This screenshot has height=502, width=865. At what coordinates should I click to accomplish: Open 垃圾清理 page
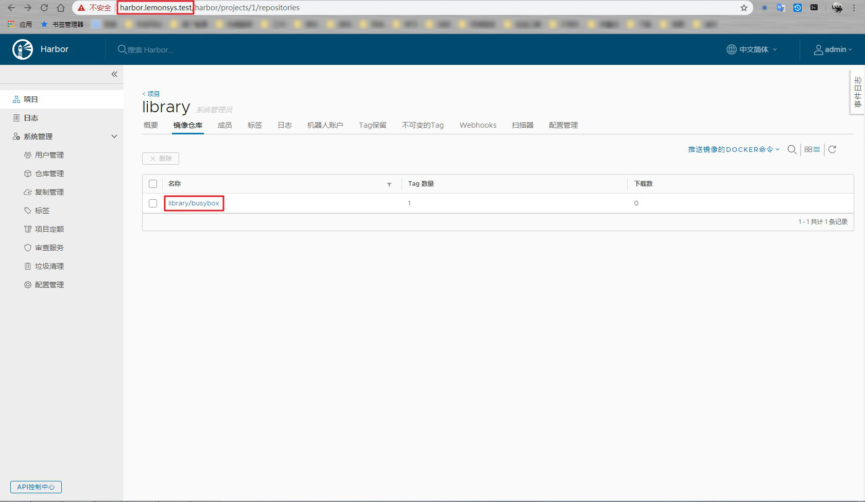pos(49,266)
